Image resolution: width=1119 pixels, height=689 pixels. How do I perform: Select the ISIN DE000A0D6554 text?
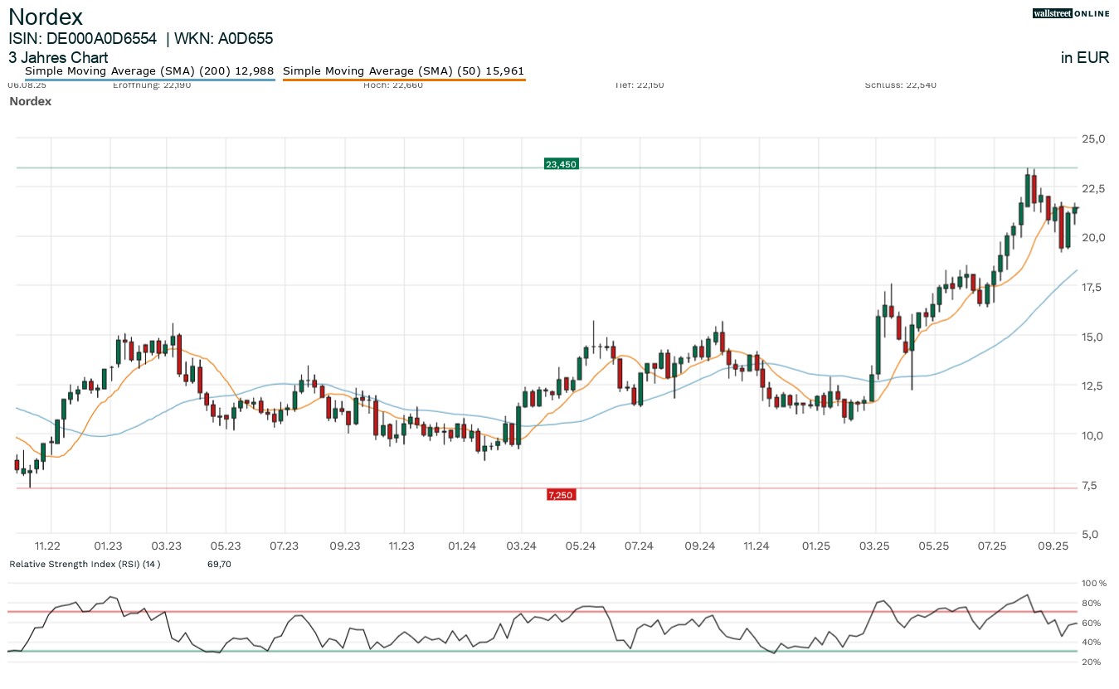click(x=82, y=38)
